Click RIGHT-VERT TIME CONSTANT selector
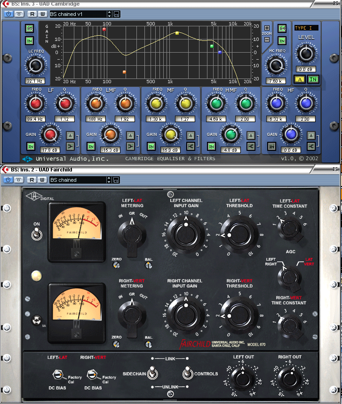 coord(289,326)
